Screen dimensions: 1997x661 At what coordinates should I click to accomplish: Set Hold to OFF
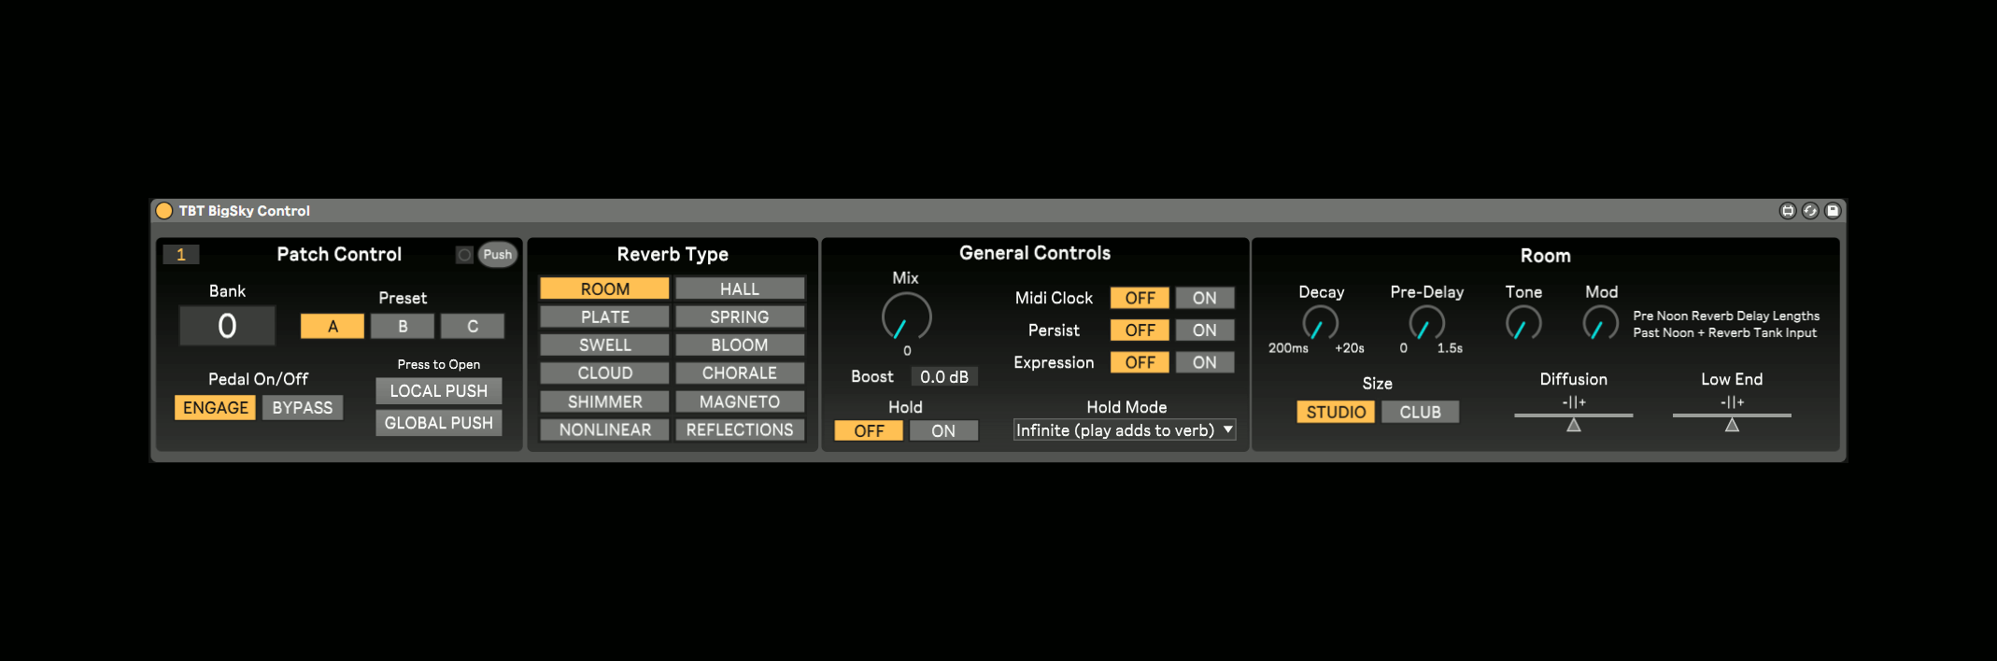click(869, 430)
